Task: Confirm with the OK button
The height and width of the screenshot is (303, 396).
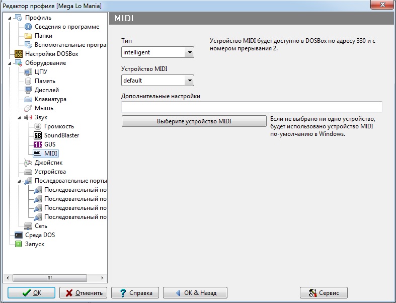Action: [31, 292]
